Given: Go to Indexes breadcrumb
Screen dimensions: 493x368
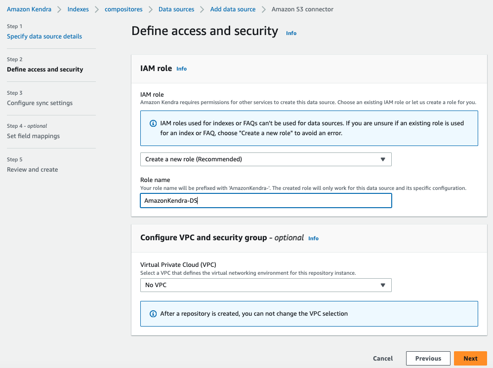Looking at the screenshot, I should 78,9.
